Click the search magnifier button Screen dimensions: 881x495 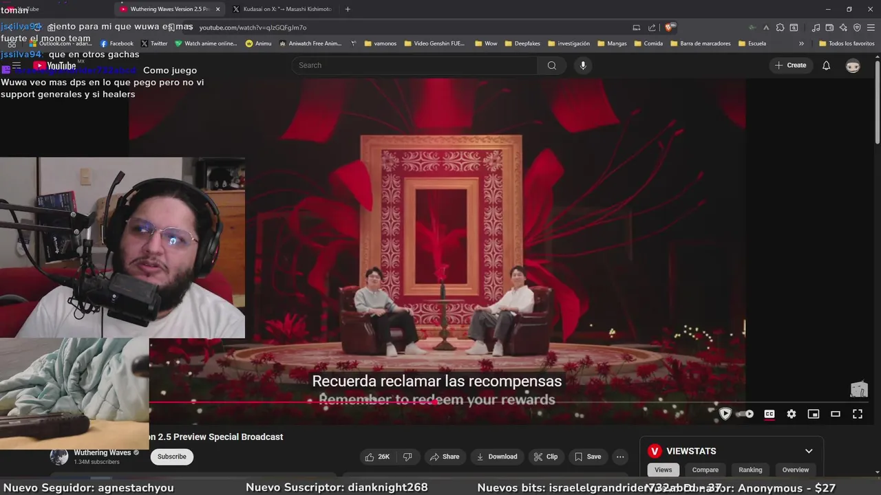pyautogui.click(x=551, y=65)
